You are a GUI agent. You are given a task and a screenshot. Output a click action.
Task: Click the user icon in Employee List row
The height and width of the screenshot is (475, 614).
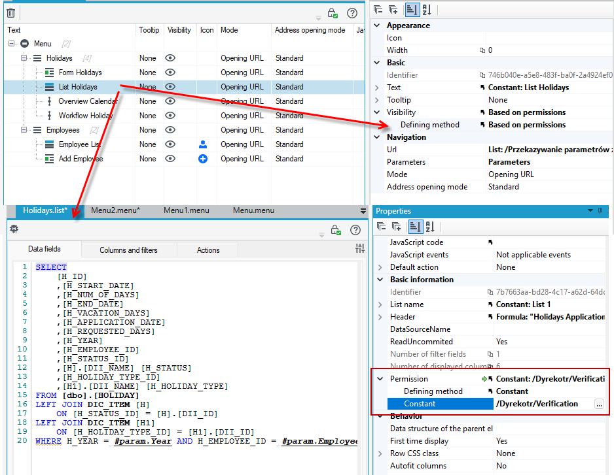(x=203, y=144)
